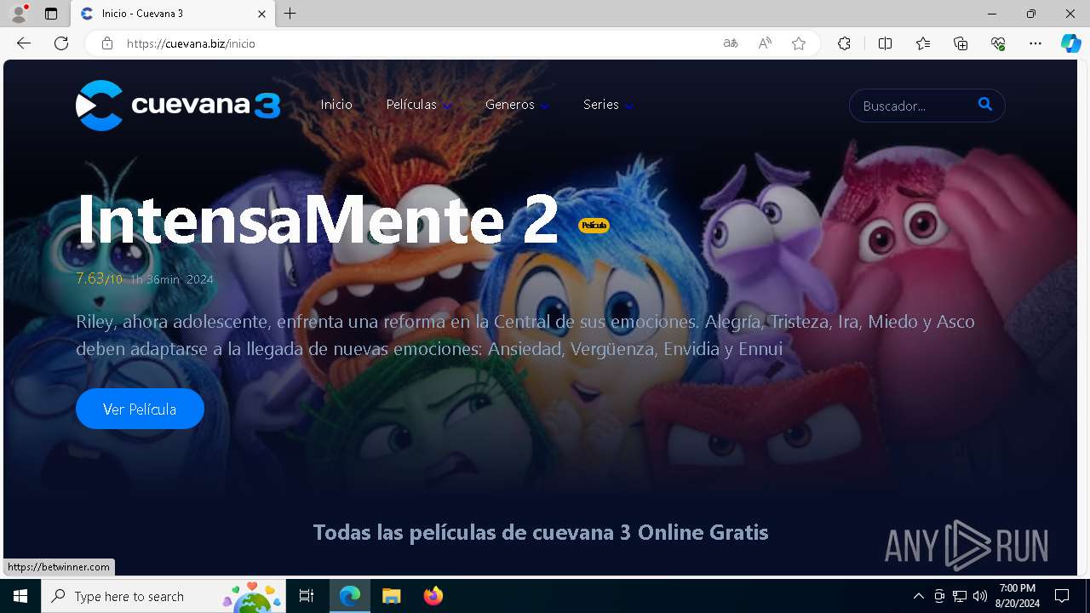The width and height of the screenshot is (1090, 613).
Task: Open the browser profile icon
Action: point(19,14)
